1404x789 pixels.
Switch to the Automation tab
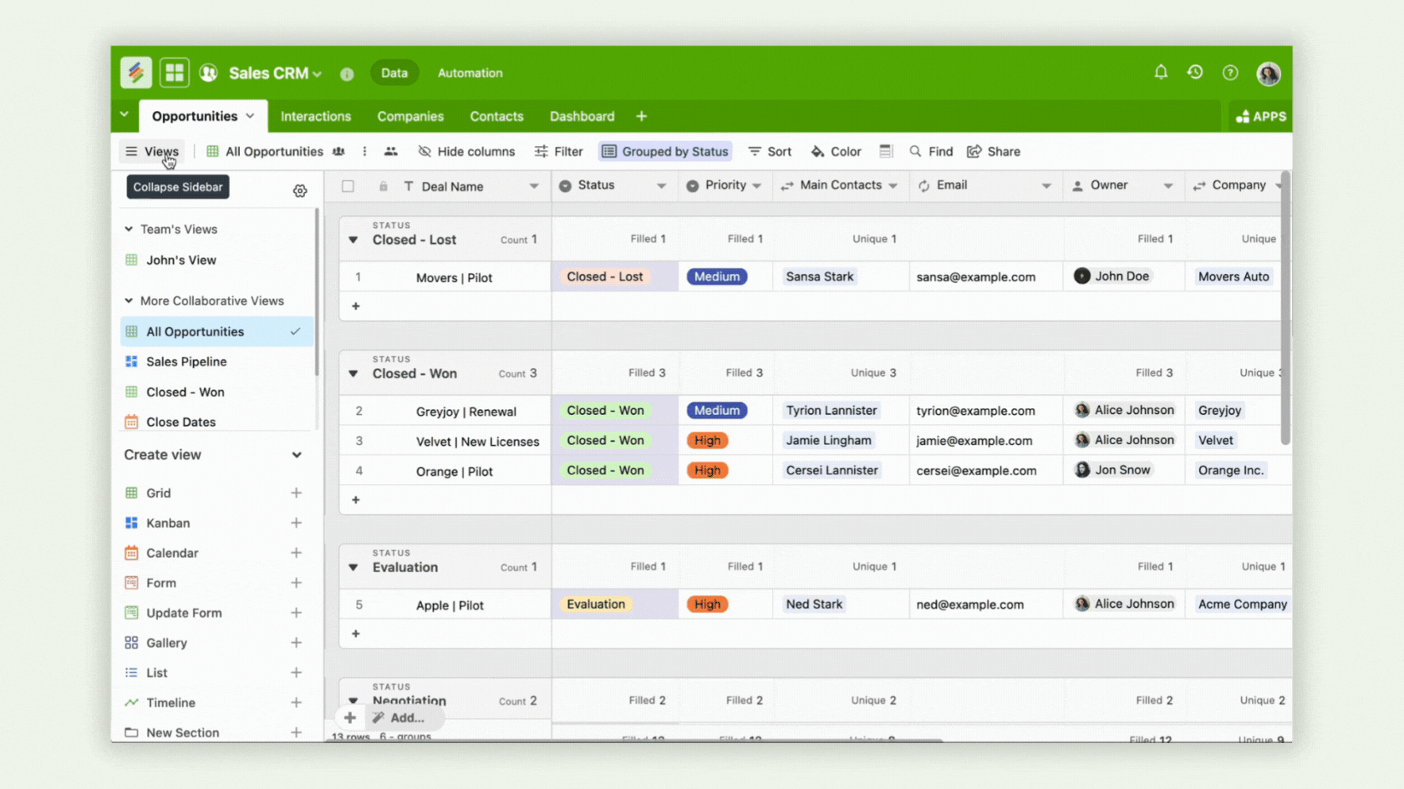(x=470, y=73)
